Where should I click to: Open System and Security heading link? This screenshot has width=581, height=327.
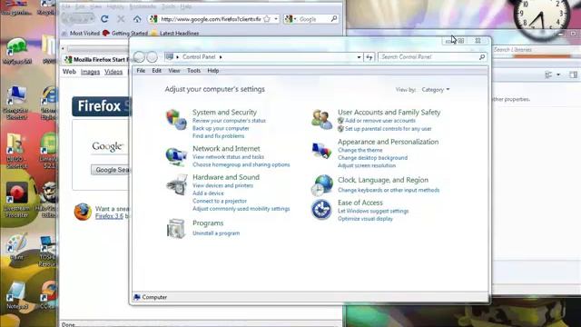pos(224,112)
